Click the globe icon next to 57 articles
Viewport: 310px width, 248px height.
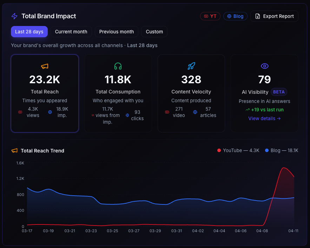point(195,112)
